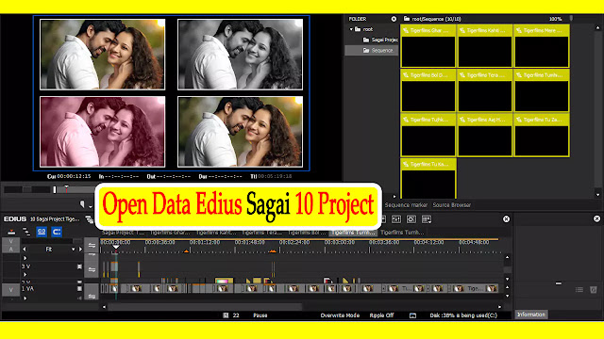Click the root/Sequence folder path icon

coord(407,19)
